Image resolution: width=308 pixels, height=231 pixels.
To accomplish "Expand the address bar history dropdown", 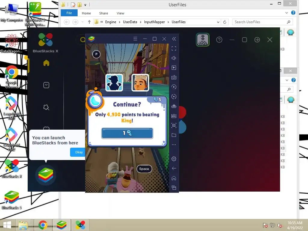I will tap(218, 22).
